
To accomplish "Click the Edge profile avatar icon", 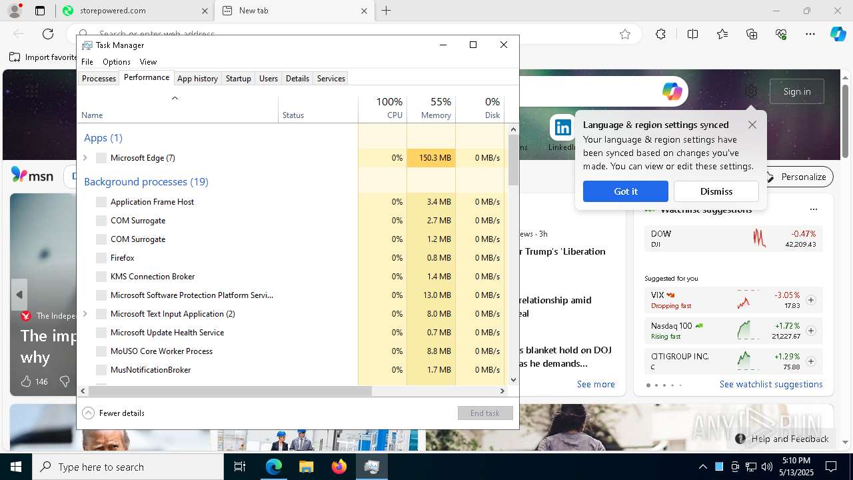I will click(15, 11).
